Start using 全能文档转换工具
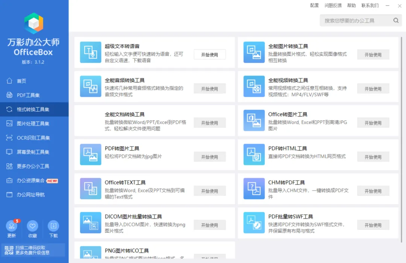Screen dimensions: 406x263 [x=209, y=123]
